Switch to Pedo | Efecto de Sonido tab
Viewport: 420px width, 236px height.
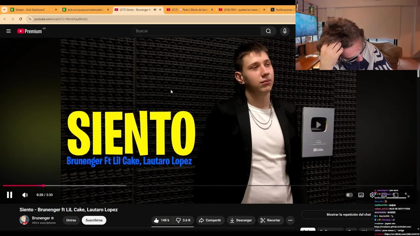pos(189,10)
